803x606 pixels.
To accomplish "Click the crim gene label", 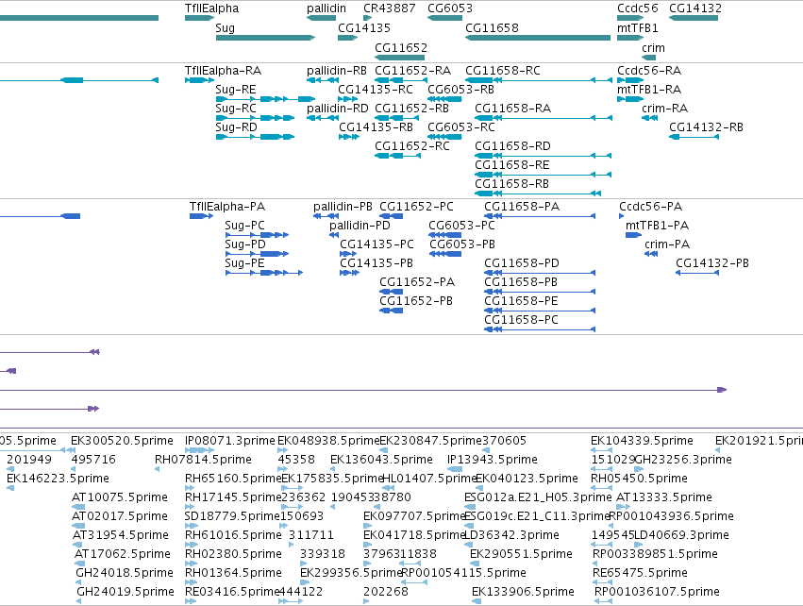I will pyautogui.click(x=654, y=47).
